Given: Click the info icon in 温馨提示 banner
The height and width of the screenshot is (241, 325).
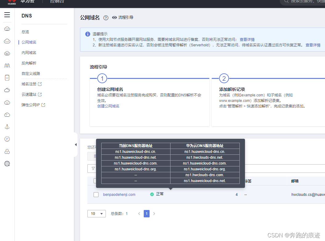Looking at the screenshot, I should pyautogui.click(x=88, y=34).
